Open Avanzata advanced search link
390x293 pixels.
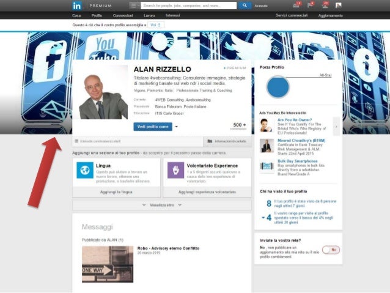click(x=261, y=6)
